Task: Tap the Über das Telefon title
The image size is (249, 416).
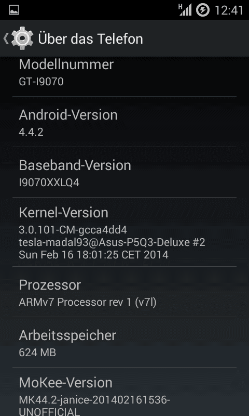Action: tap(90, 38)
